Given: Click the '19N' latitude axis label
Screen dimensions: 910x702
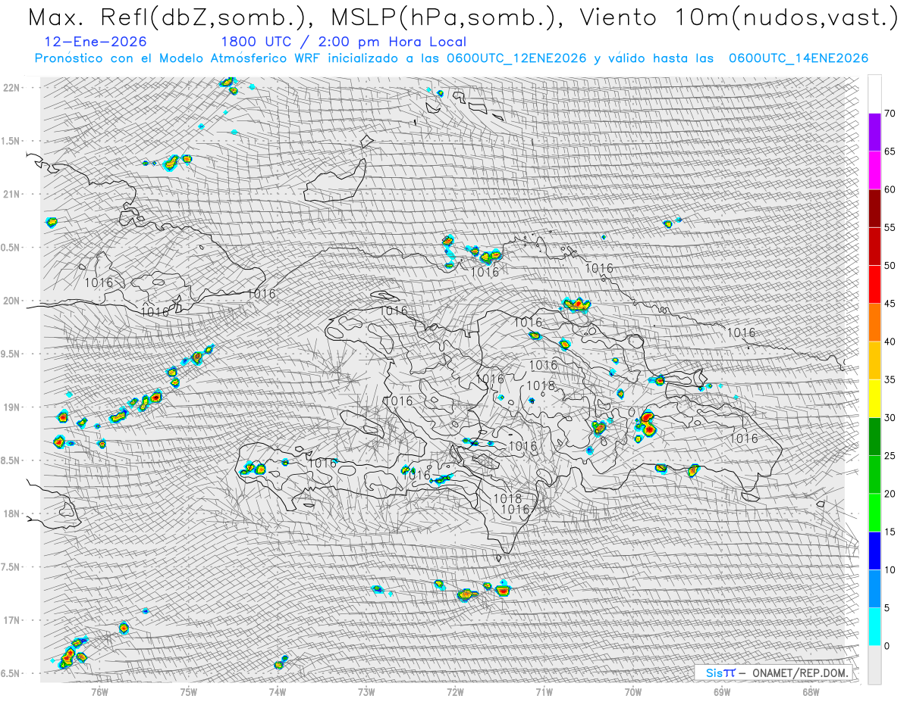Looking at the screenshot, I should (11, 407).
